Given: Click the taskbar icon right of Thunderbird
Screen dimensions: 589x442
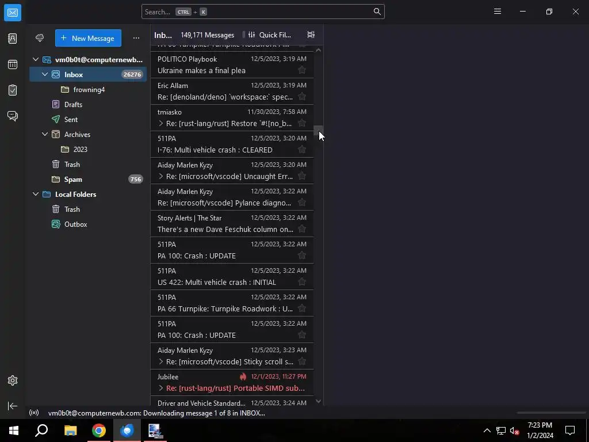Looking at the screenshot, I should point(155,430).
